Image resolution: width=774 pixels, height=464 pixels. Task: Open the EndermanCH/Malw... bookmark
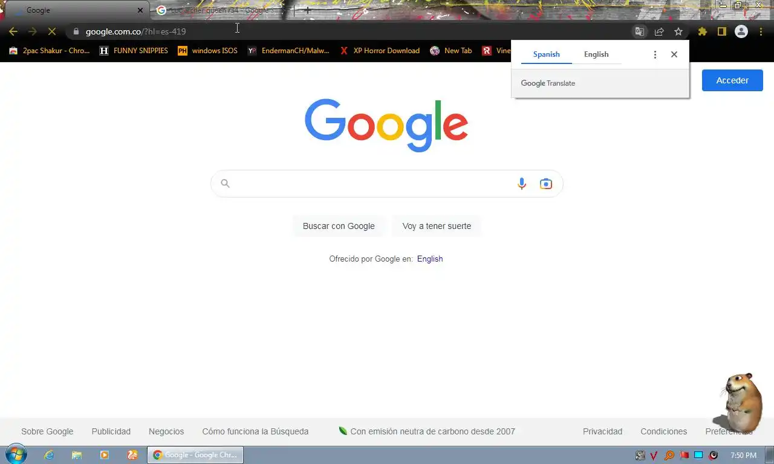(x=288, y=51)
